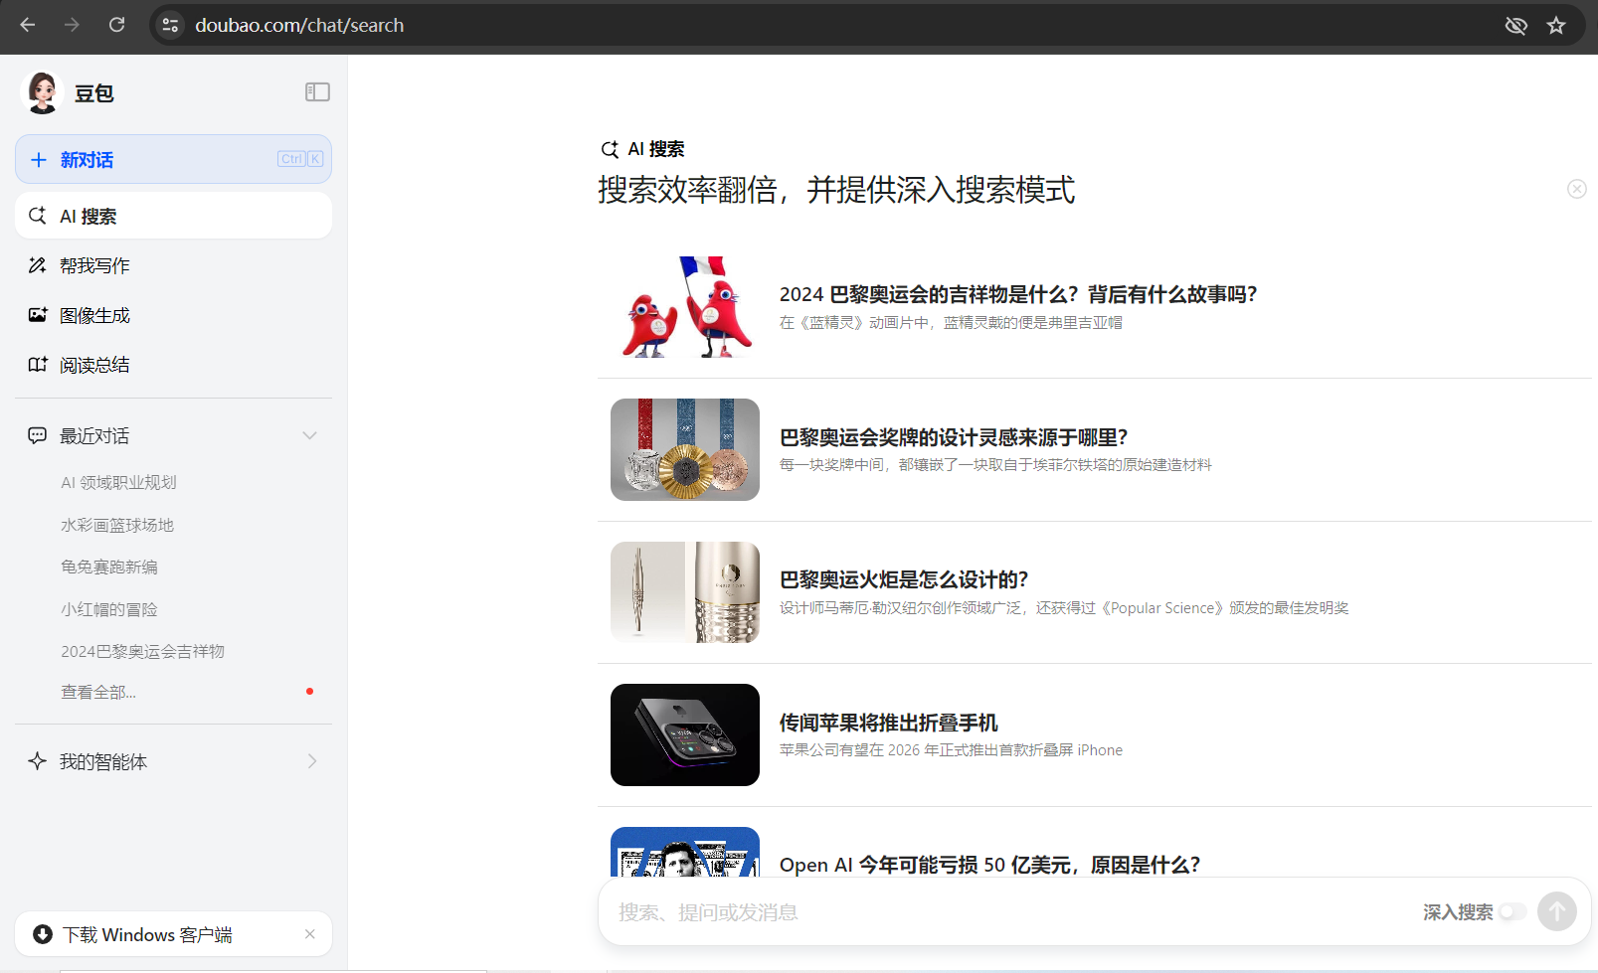Click the foldable iPhone thumbnail image
Image resolution: width=1598 pixels, height=973 pixels.
685,734
